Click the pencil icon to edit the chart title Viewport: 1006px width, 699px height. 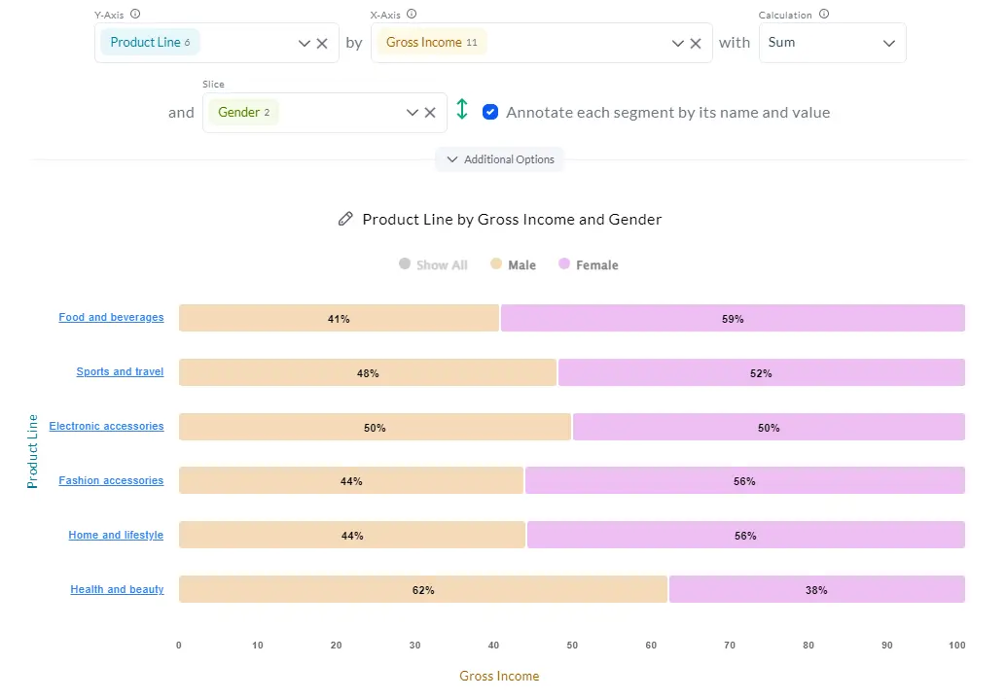pos(345,219)
